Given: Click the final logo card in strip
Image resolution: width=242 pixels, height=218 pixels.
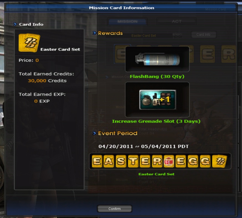Looking at the screenshot, I should [220, 161].
